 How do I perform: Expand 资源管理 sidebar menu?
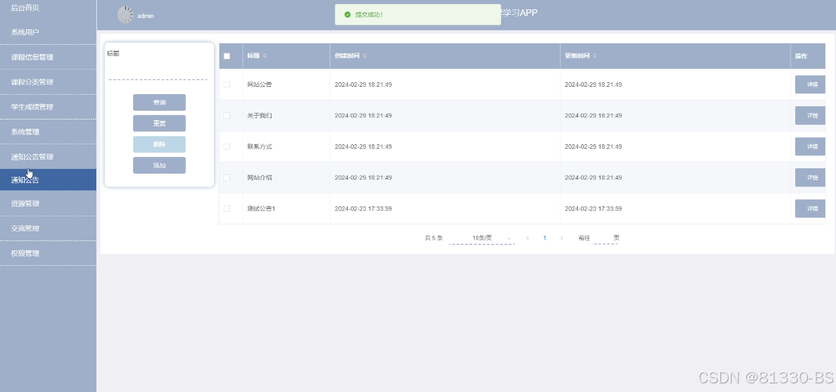[48, 204]
